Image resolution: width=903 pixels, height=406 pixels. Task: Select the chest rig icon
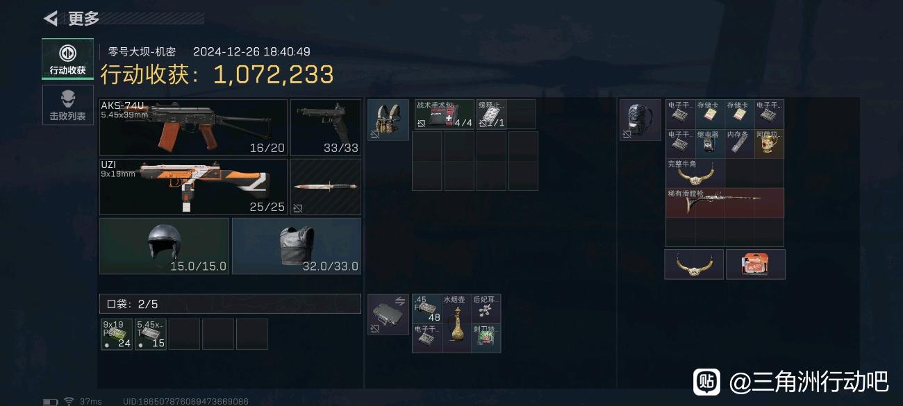pos(388,119)
